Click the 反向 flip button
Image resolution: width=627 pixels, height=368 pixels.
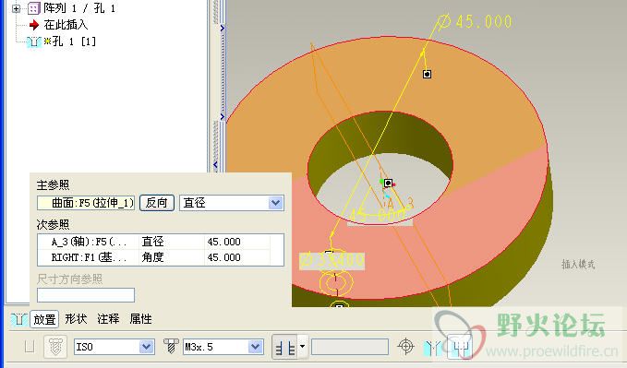click(157, 203)
